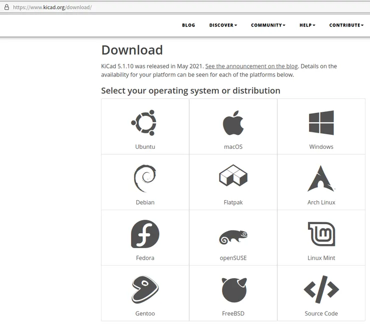Viewport: 370px width, 324px height.
Task: Click the Windows logo icon
Action: click(321, 123)
